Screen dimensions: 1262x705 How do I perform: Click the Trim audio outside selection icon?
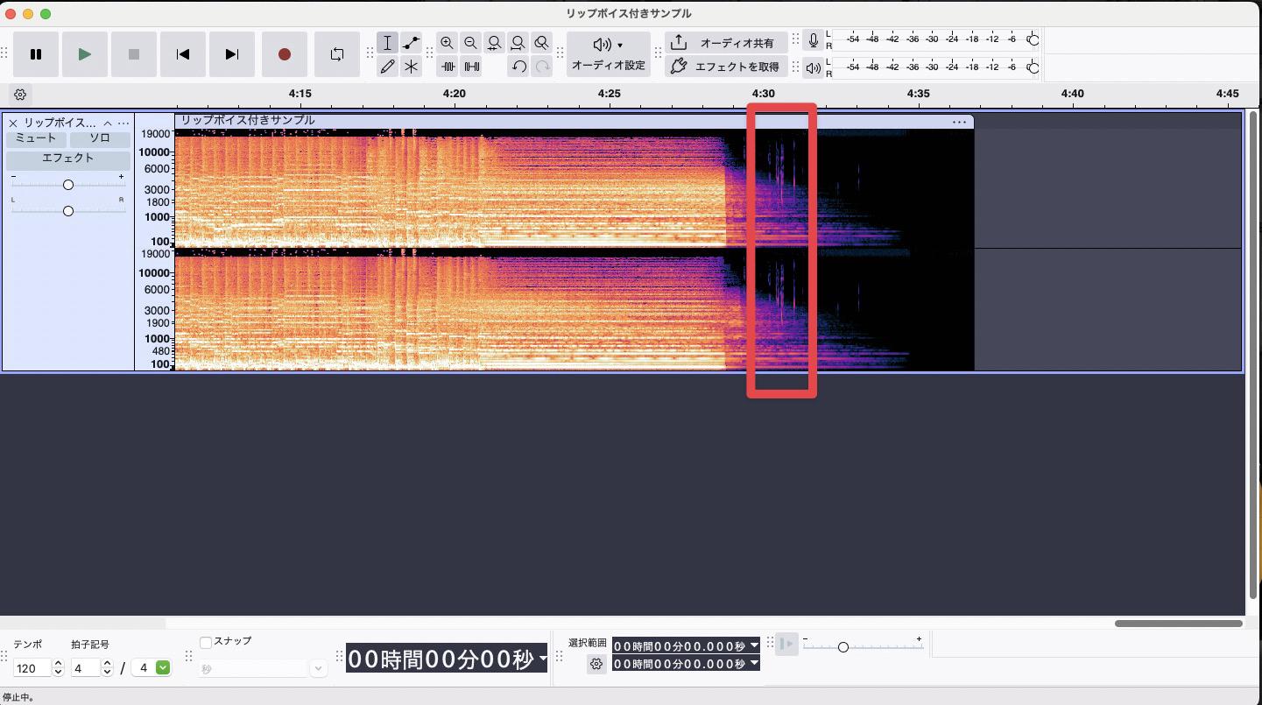448,67
